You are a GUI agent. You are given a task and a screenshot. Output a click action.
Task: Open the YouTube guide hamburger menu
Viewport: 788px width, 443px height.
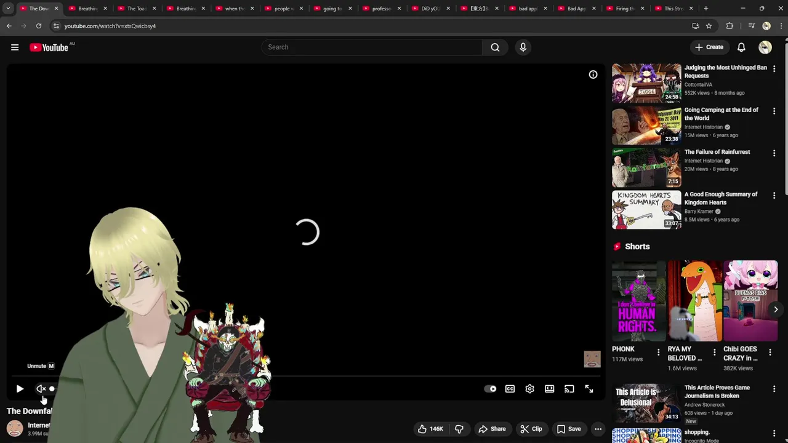pos(15,47)
